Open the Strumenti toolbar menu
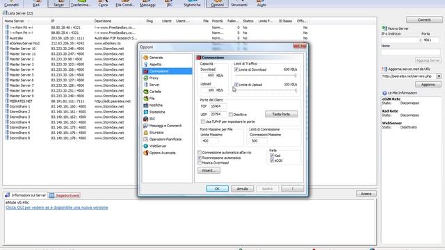The image size is (445, 250). (x=239, y=3)
